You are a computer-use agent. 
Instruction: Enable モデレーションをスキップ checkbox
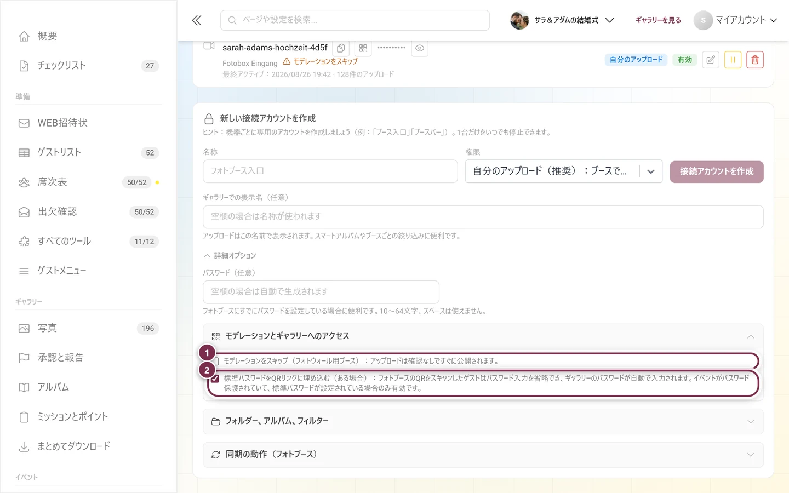(216, 361)
